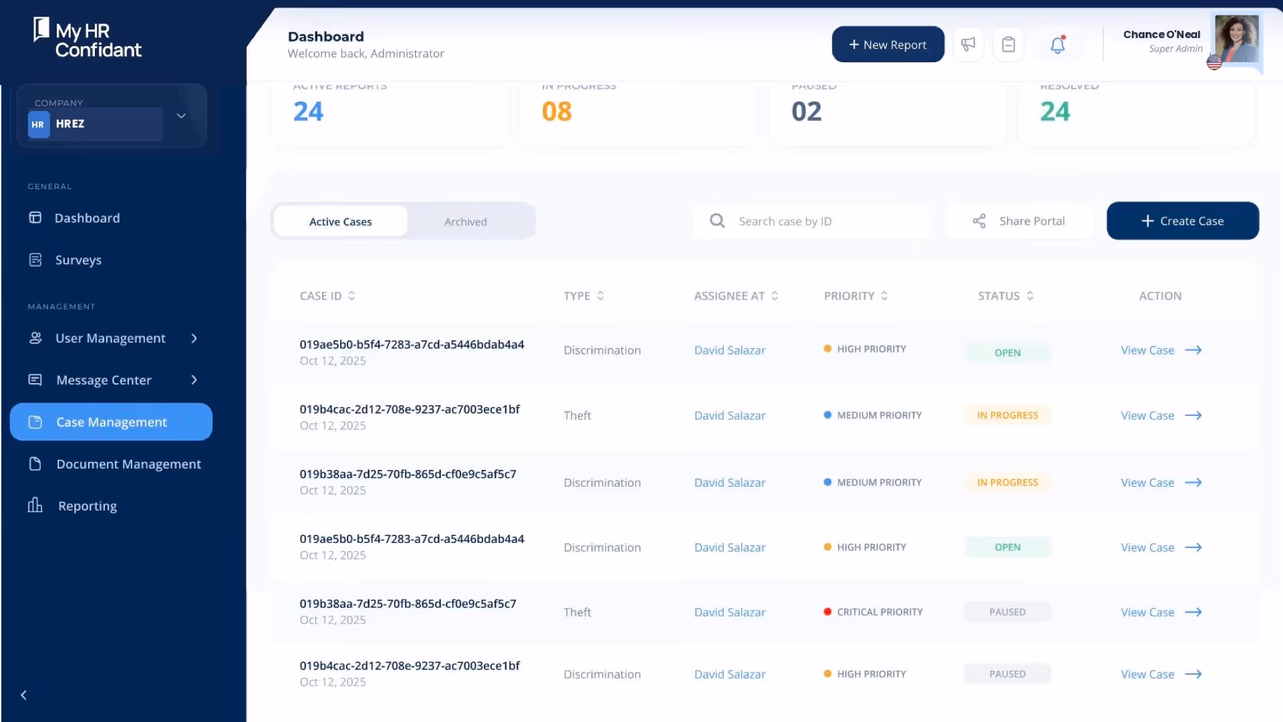Switch to the Archived tab
Screen dimensions: 1283x722
(465, 221)
